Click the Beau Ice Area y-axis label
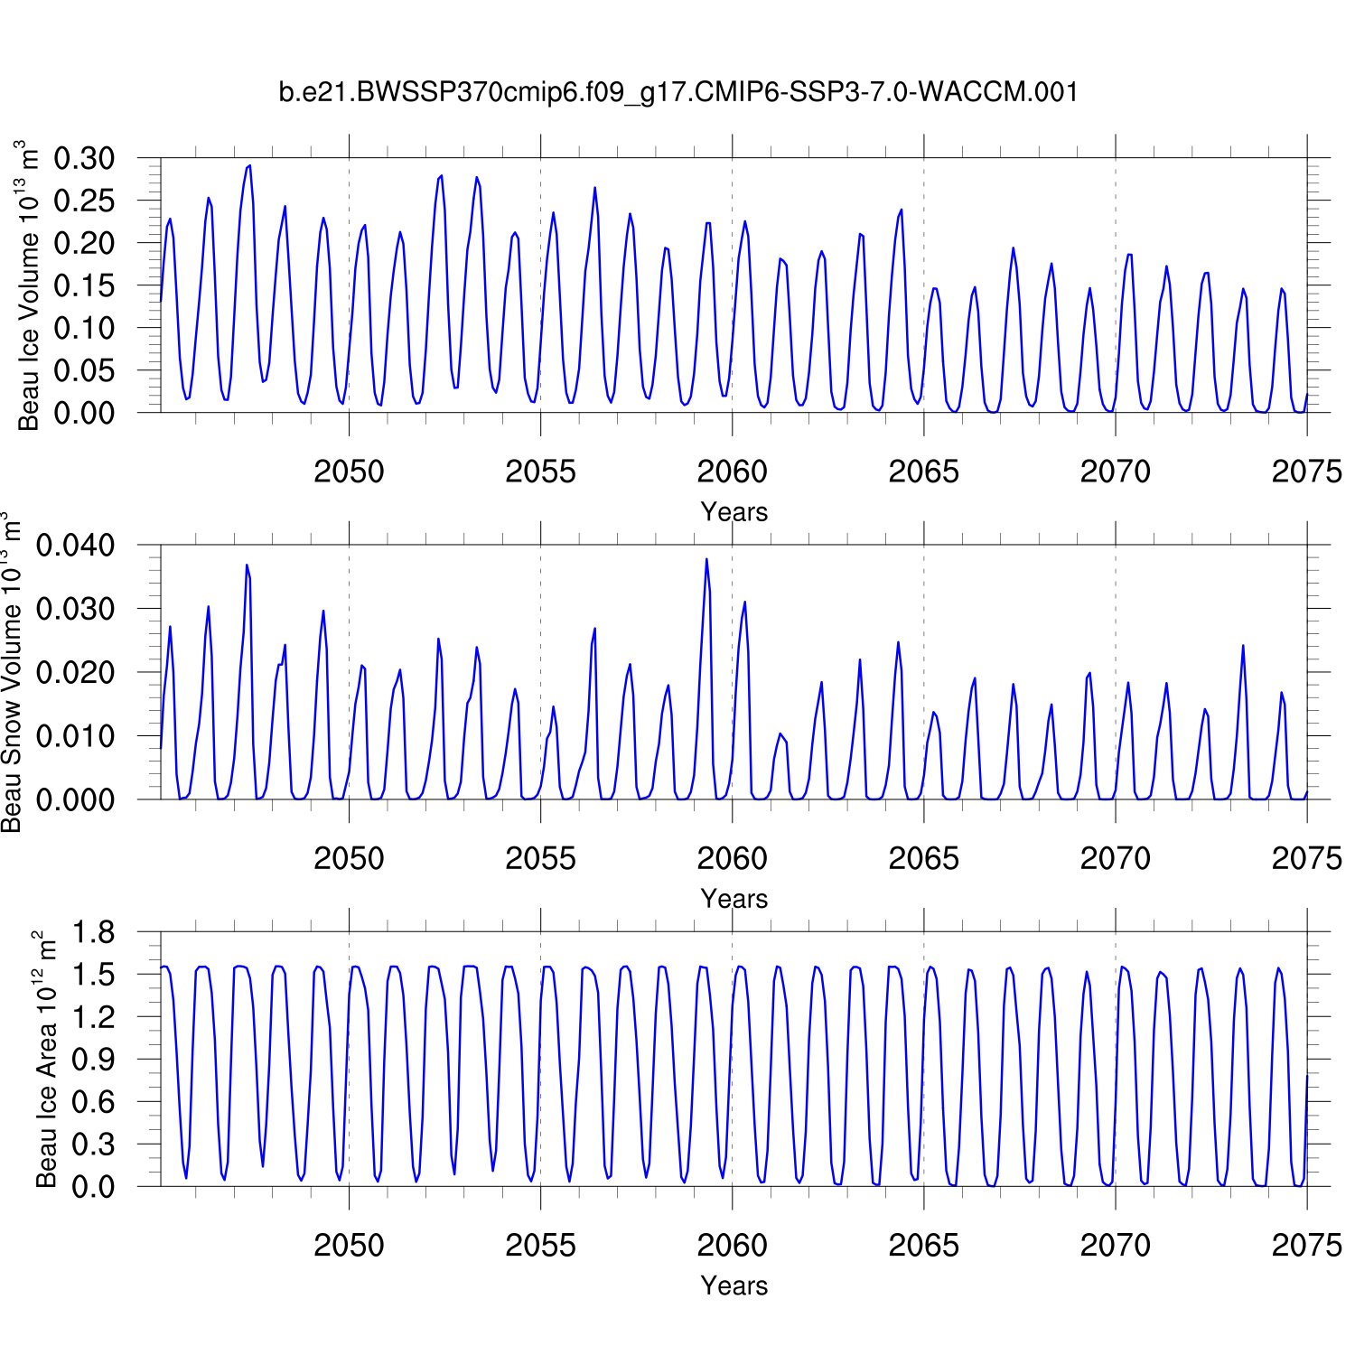The height and width of the screenshot is (1355, 1355). [45, 1059]
